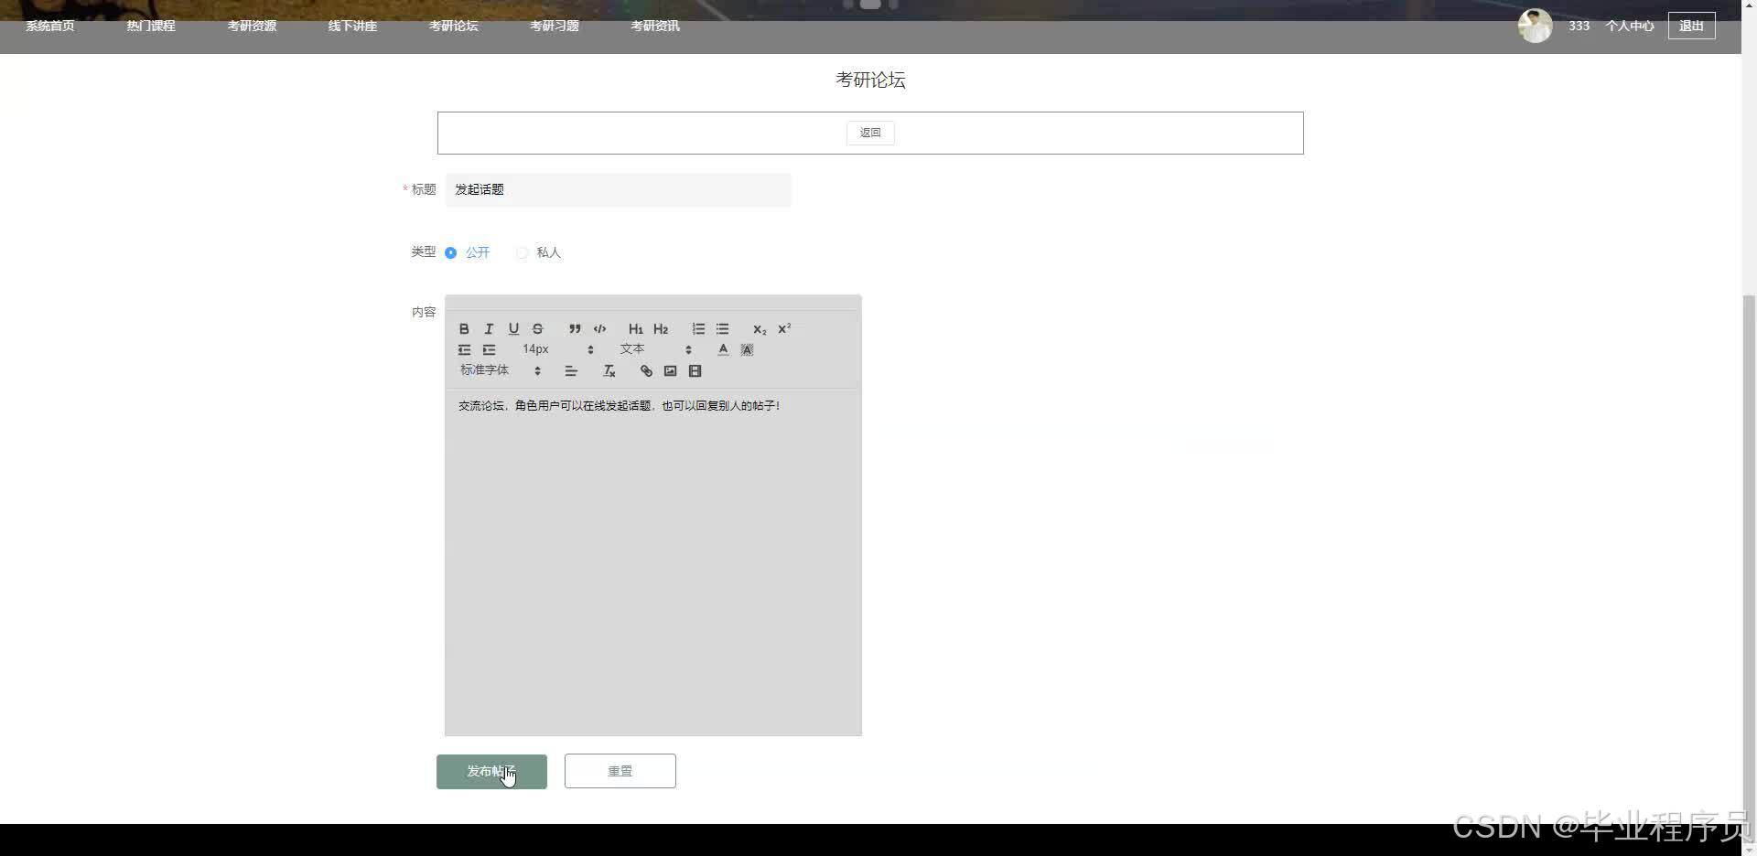The height and width of the screenshot is (856, 1757).
Task: Go to 系统首页 in the navigation
Action: point(50,26)
